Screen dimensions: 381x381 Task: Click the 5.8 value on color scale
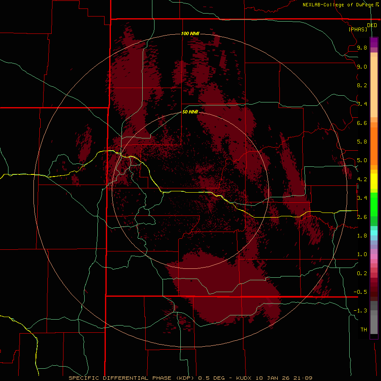click(x=362, y=142)
